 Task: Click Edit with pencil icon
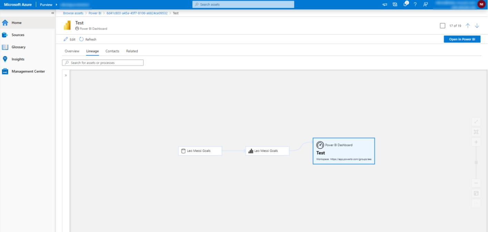pyautogui.click(x=69, y=39)
